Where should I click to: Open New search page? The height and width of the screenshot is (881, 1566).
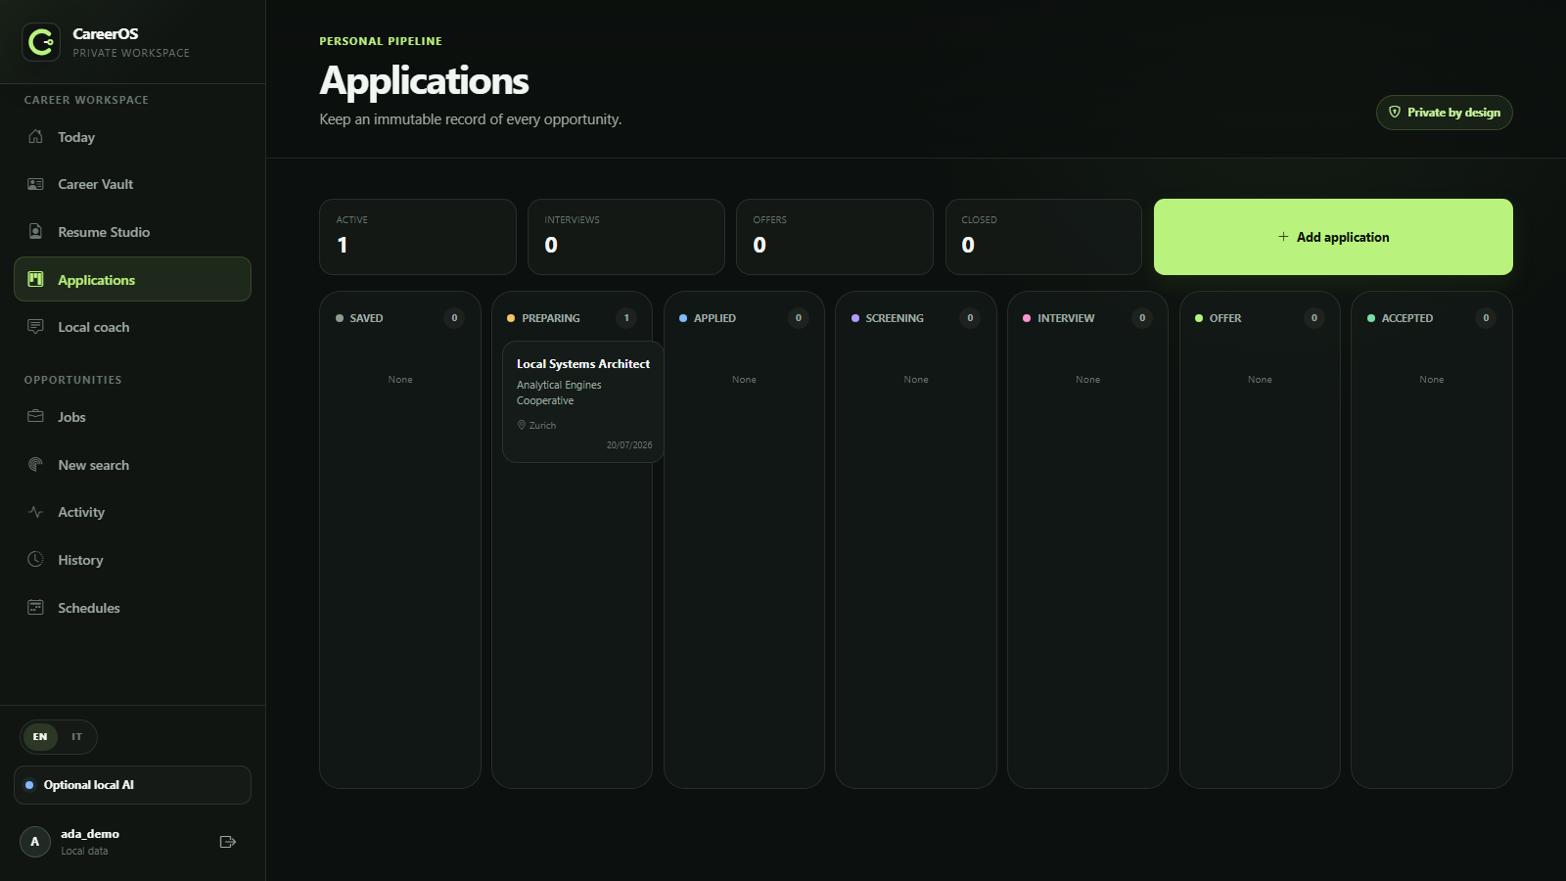click(x=132, y=464)
